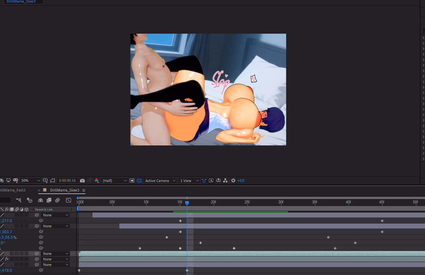Expand the (Half) resolution dropdown

point(115,181)
